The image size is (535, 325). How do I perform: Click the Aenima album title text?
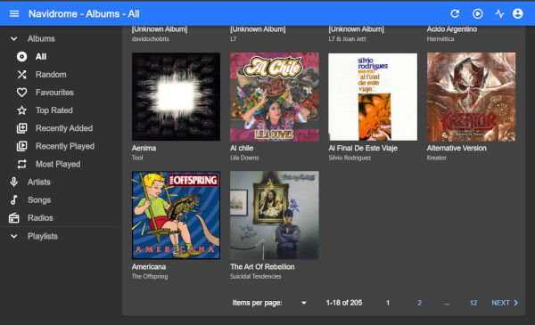point(144,148)
